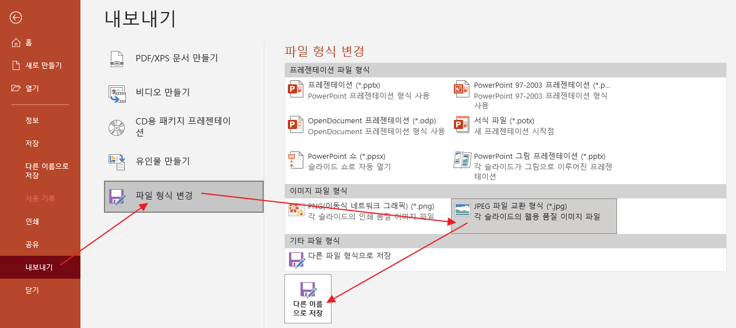The width and height of the screenshot is (736, 328).
Task: Click the JPEG landscape image icon
Action: coord(463,210)
